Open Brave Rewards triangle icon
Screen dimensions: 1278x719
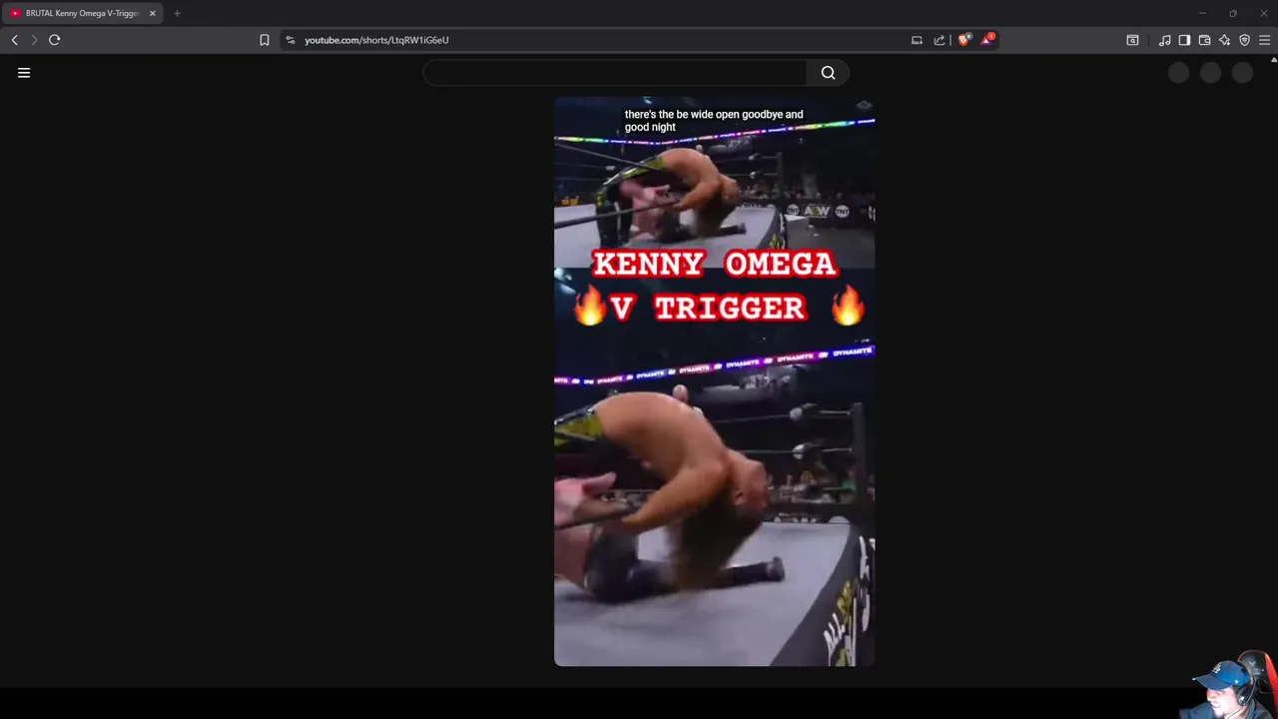(x=987, y=40)
